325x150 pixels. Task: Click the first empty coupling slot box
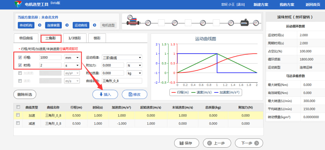[x=161, y=22]
